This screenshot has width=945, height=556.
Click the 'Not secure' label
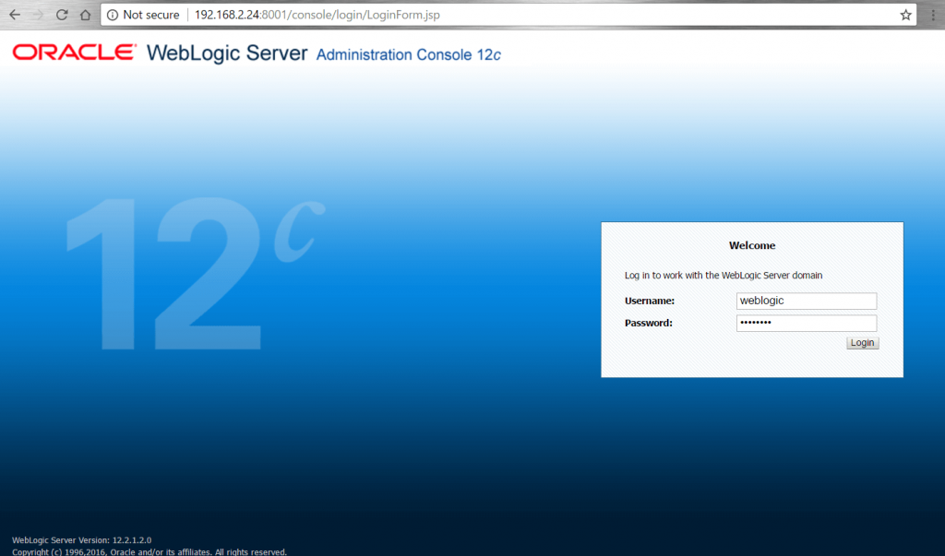tap(150, 15)
